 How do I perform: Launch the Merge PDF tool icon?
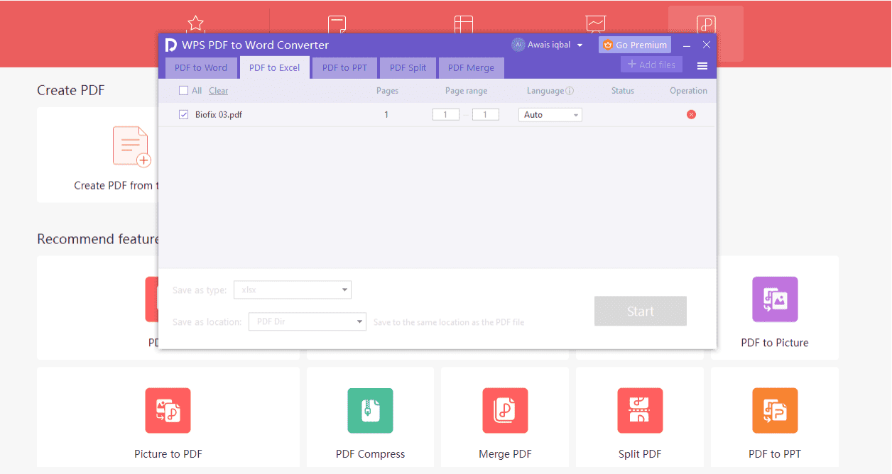[505, 410]
